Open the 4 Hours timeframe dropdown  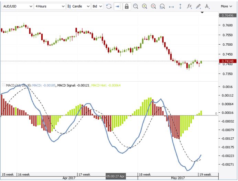50,7
